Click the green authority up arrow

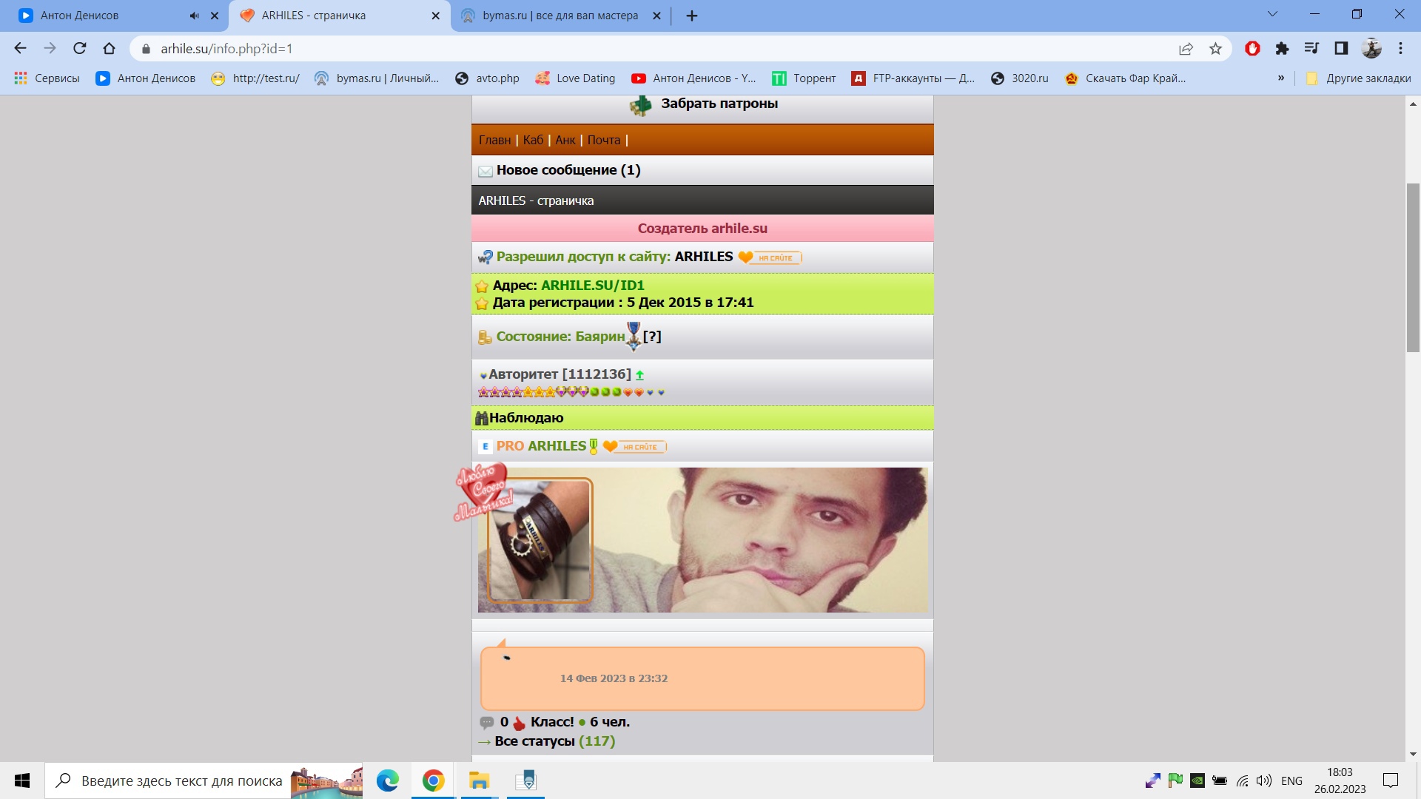pos(639,375)
